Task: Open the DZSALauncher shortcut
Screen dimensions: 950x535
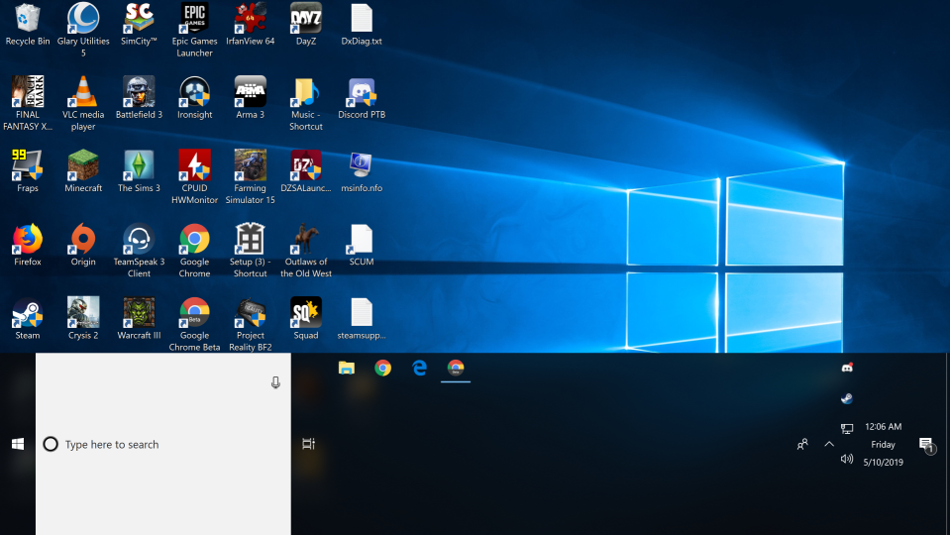Action: pos(306,170)
